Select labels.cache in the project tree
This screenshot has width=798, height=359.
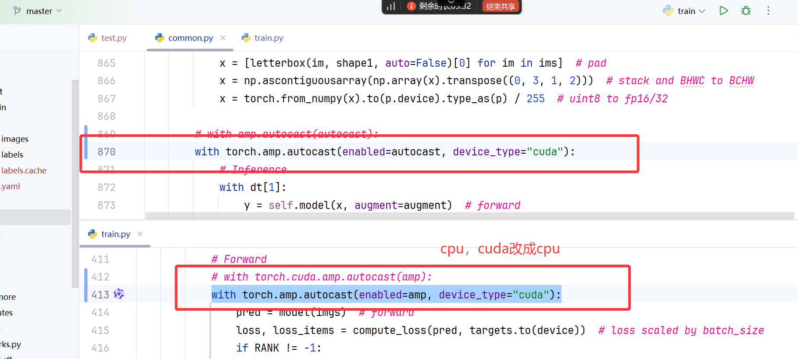24,170
